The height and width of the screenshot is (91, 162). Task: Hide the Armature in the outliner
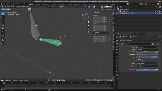pyautogui.click(x=157, y=13)
